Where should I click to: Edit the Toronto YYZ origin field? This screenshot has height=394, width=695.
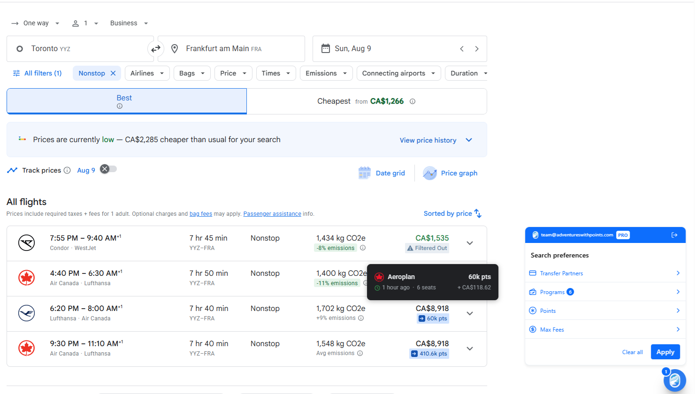click(80, 49)
